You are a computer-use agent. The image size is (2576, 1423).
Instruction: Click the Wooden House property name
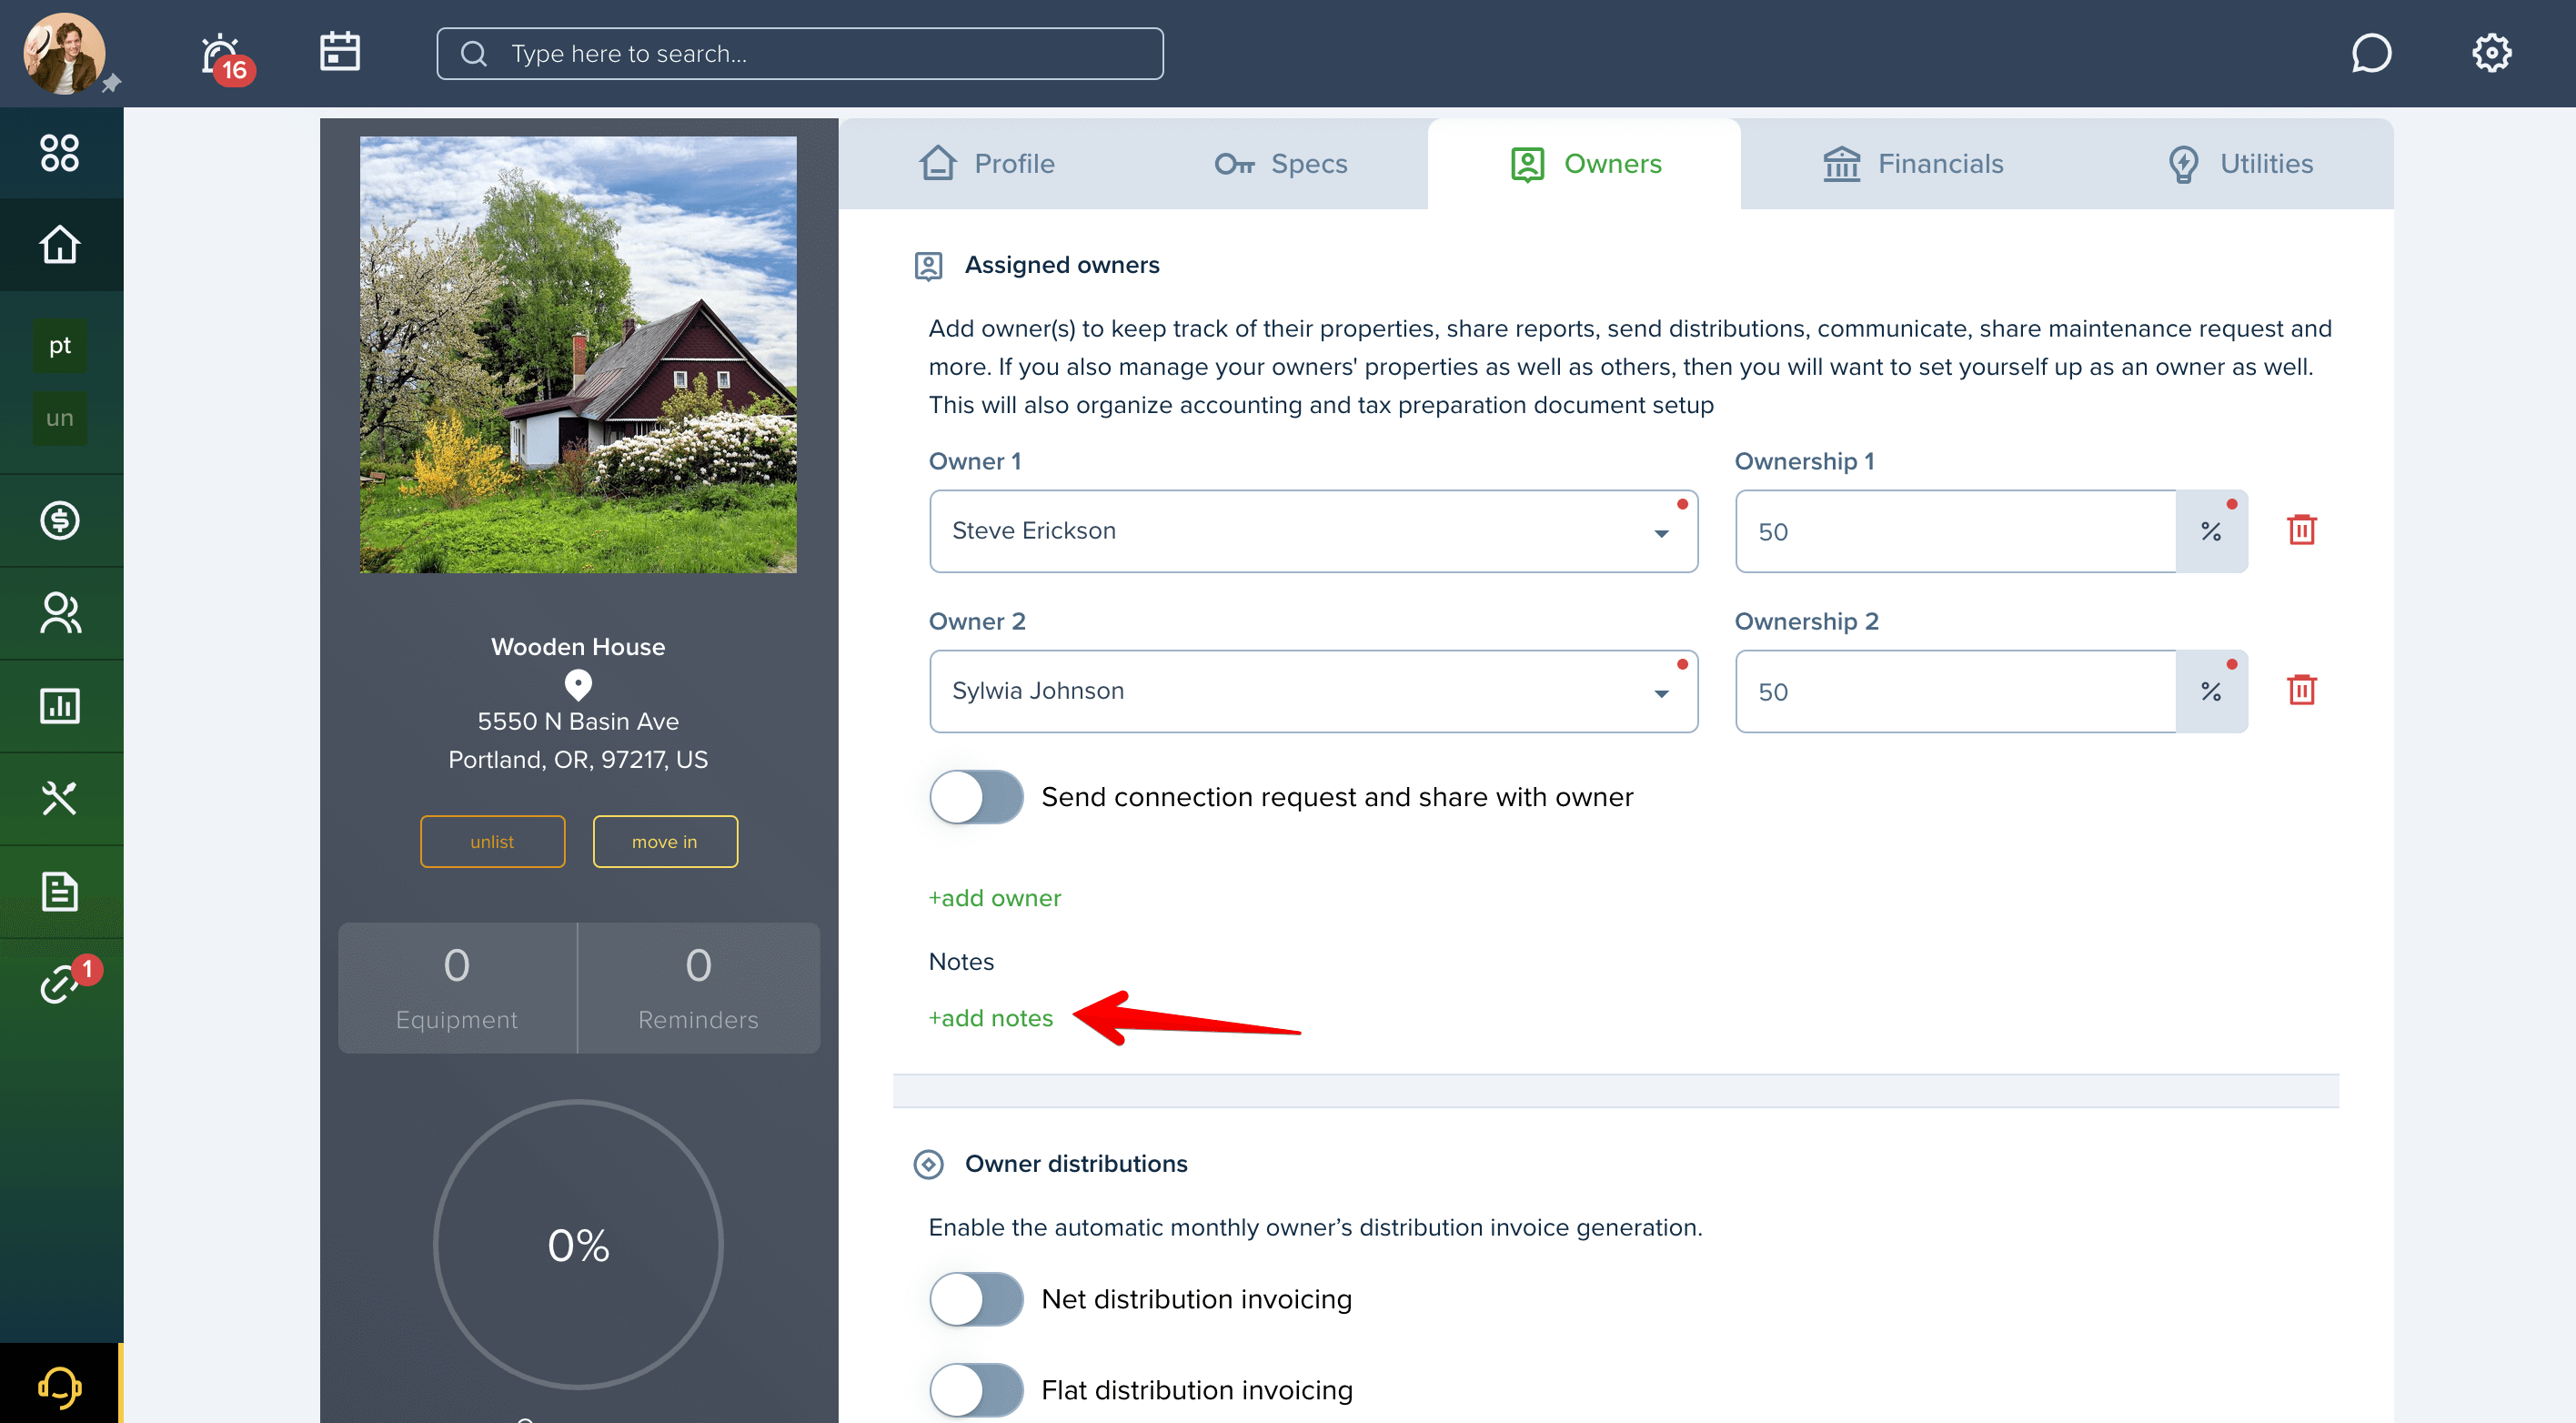(578, 647)
